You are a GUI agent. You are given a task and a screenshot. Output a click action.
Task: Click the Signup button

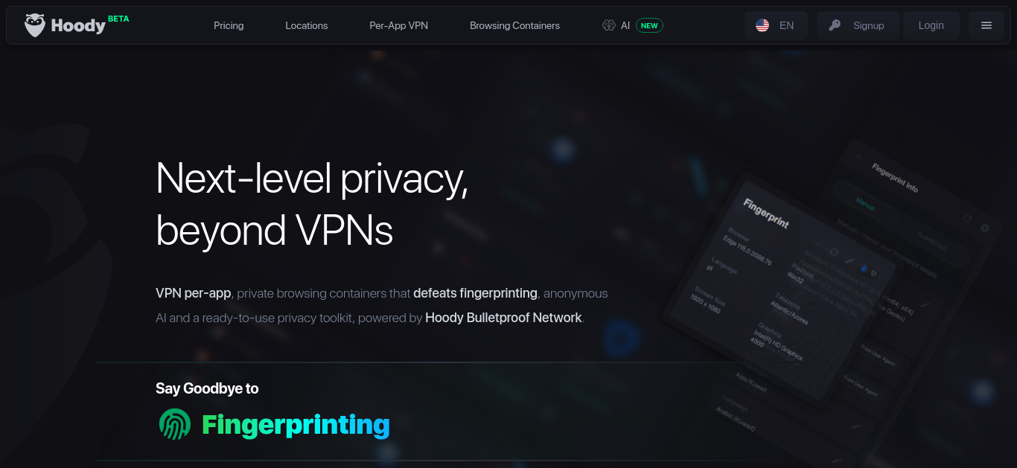(858, 25)
